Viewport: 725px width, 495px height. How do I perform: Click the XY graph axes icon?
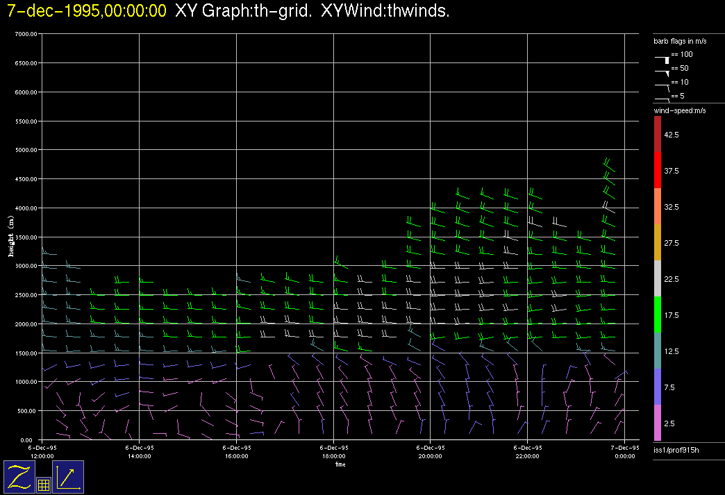point(68,477)
